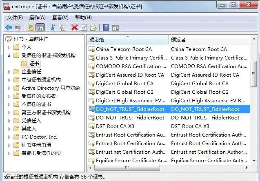Select the second DO_NOT_TRUST_FiddlerRoot certificate row
260x181 pixels.
coord(169,117)
